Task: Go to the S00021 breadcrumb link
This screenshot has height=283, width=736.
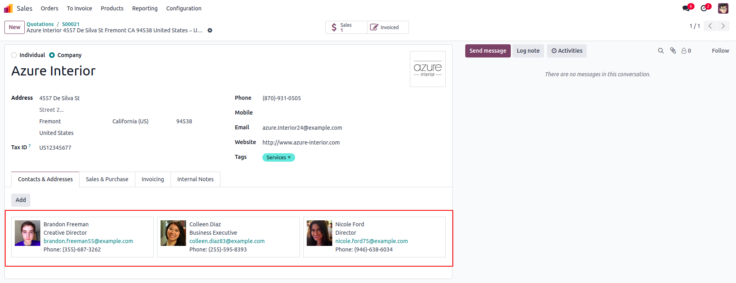Action: [71, 24]
